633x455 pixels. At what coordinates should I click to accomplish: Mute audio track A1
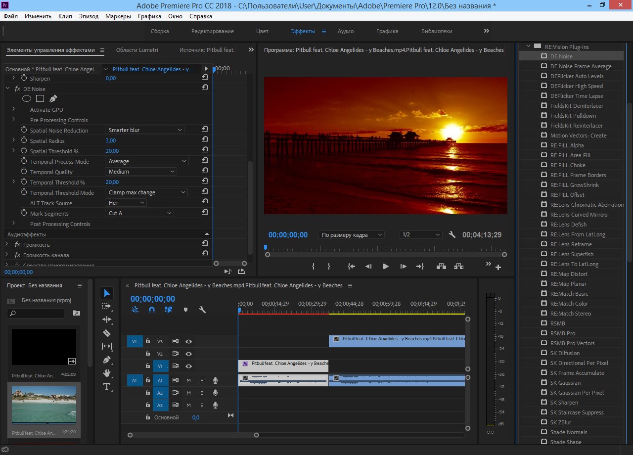point(188,380)
